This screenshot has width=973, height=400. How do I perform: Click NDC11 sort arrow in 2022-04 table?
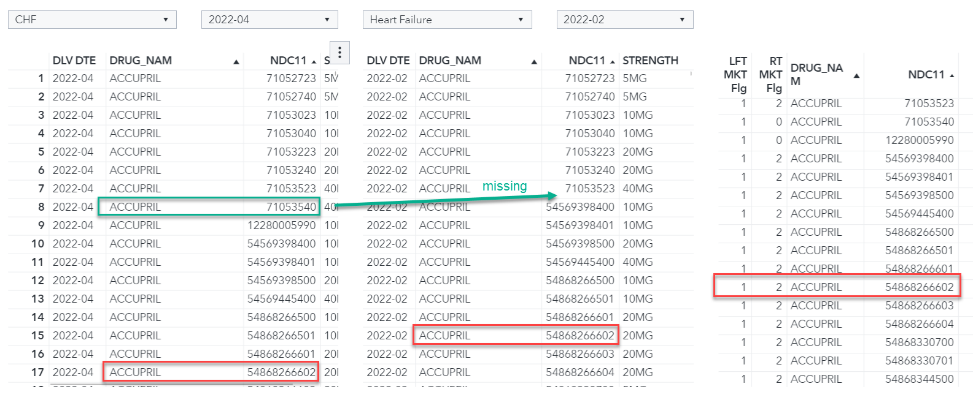click(314, 61)
